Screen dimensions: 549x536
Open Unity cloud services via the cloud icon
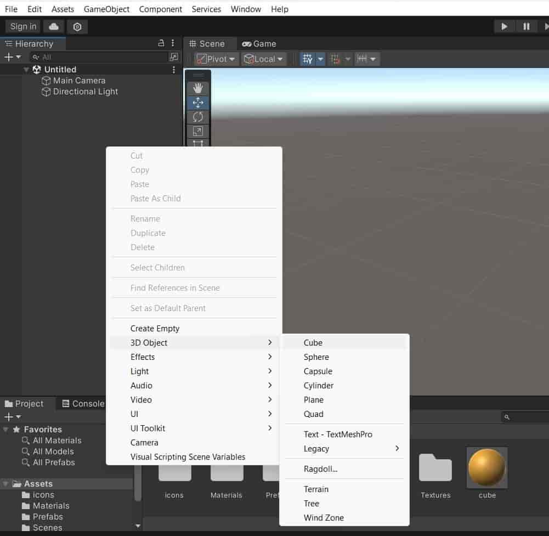[53, 26]
